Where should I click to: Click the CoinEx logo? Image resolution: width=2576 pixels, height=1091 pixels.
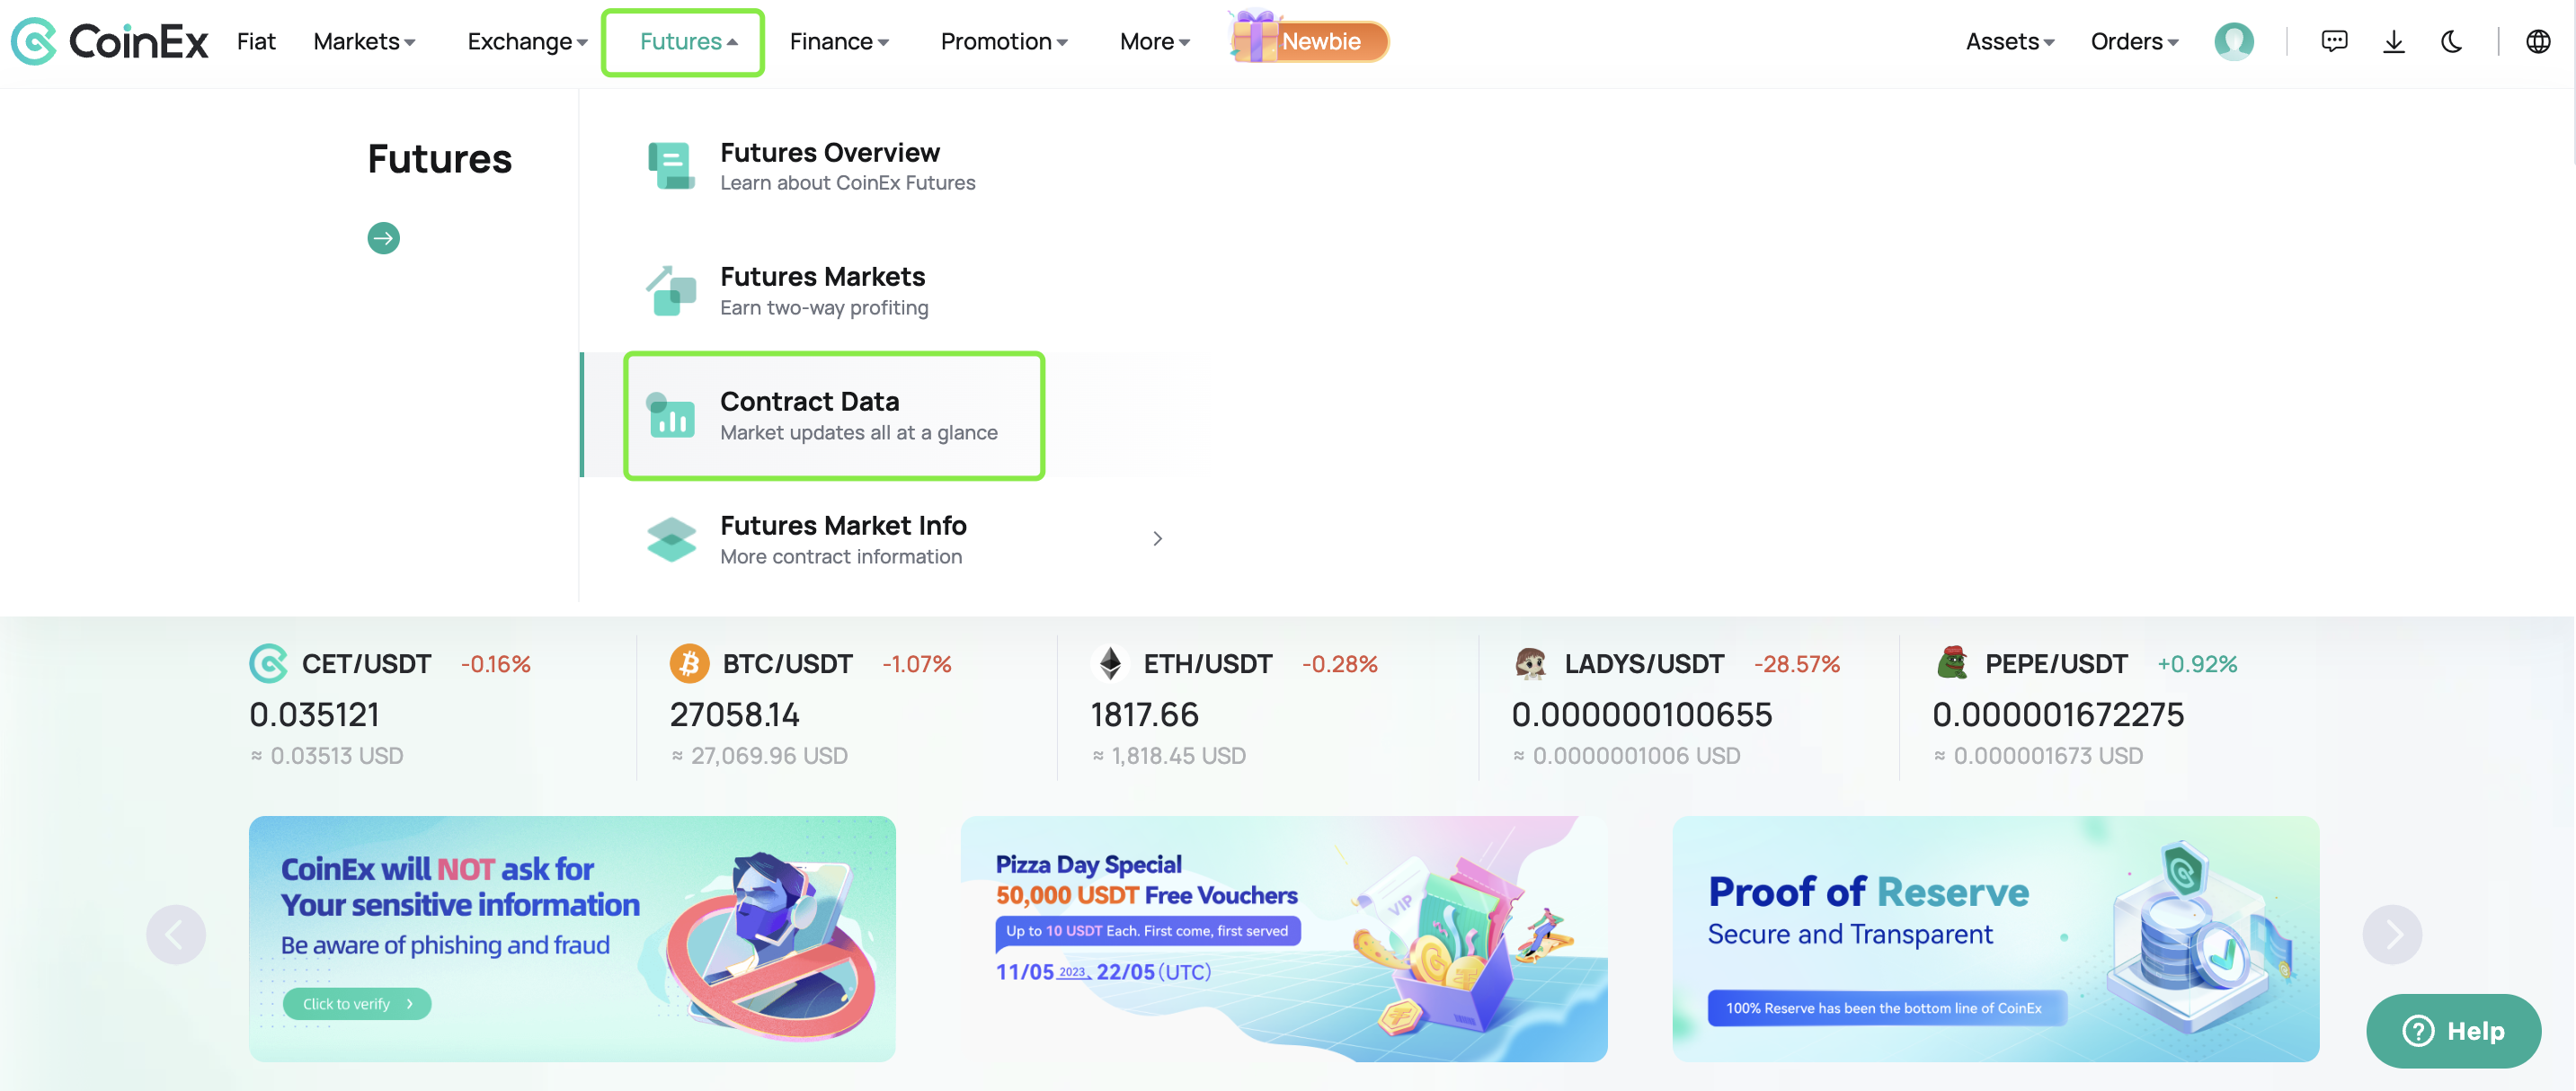tap(110, 41)
